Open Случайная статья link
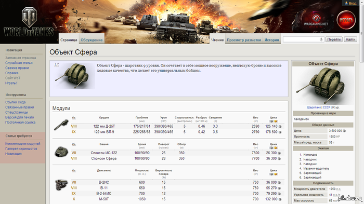Image resolution: width=364 pixels, height=204 pixels. [x=19, y=63]
